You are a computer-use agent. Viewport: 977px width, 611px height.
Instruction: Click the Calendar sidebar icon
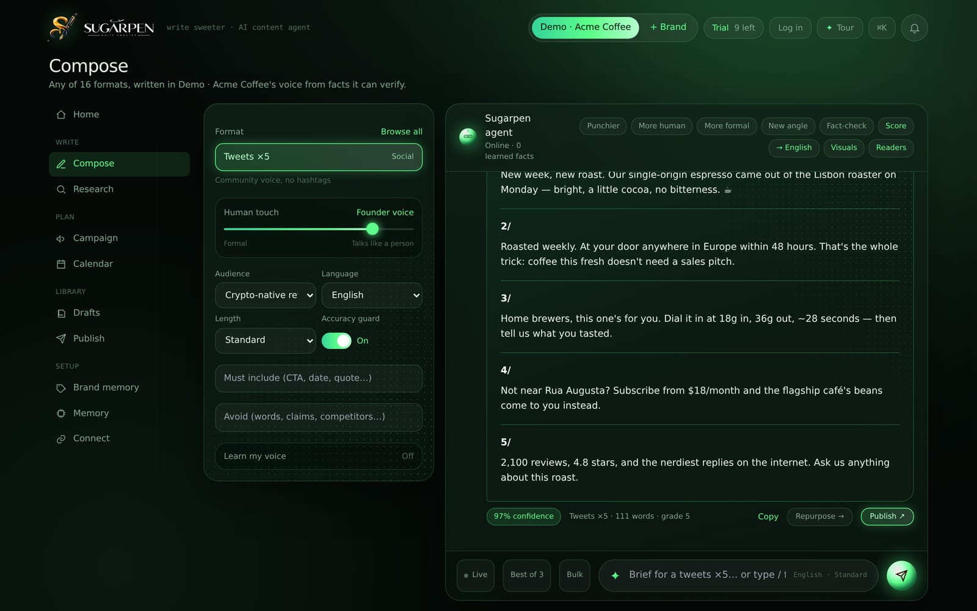coord(61,264)
